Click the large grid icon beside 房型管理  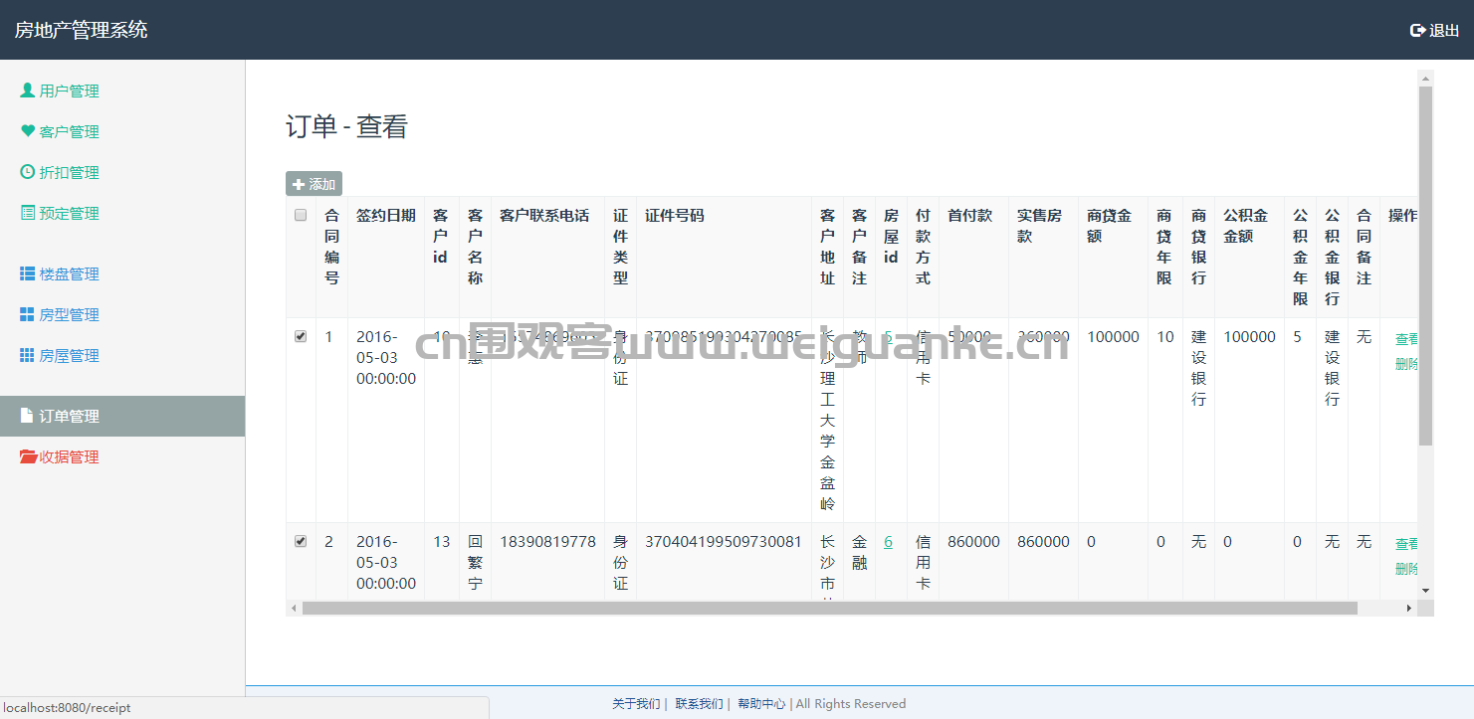[x=28, y=314]
